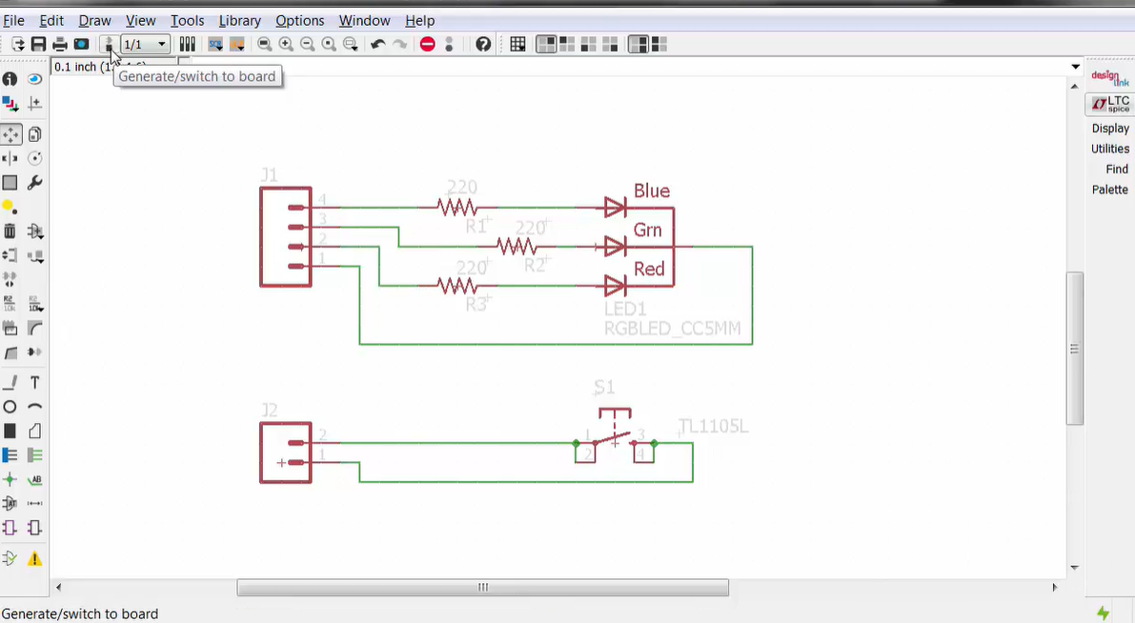Select the Rotate tool
This screenshot has width=1135, height=623.
(34, 158)
